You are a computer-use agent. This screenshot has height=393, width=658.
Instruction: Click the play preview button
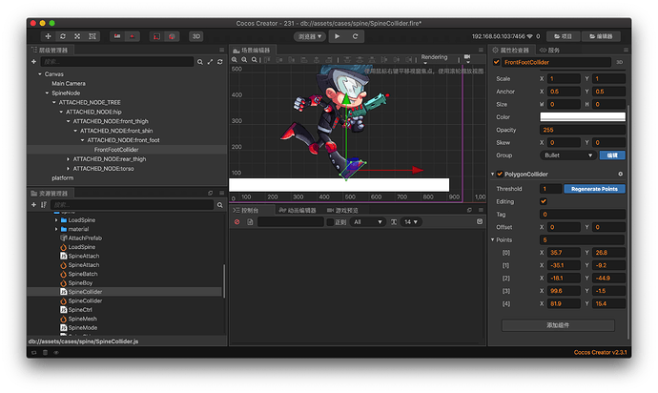point(337,36)
